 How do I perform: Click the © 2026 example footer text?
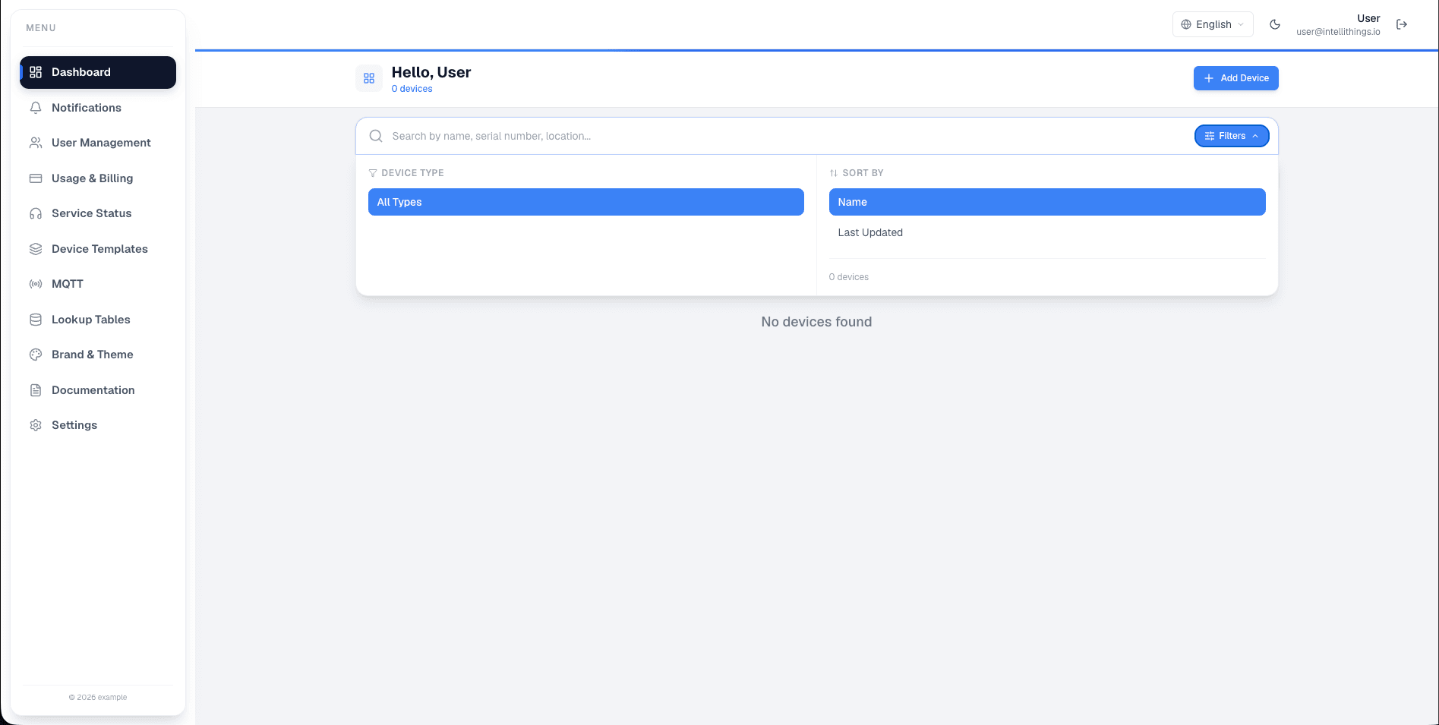(x=98, y=697)
